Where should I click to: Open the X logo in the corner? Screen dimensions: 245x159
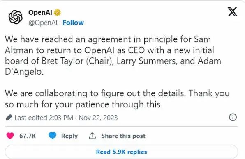(x=233, y=12)
